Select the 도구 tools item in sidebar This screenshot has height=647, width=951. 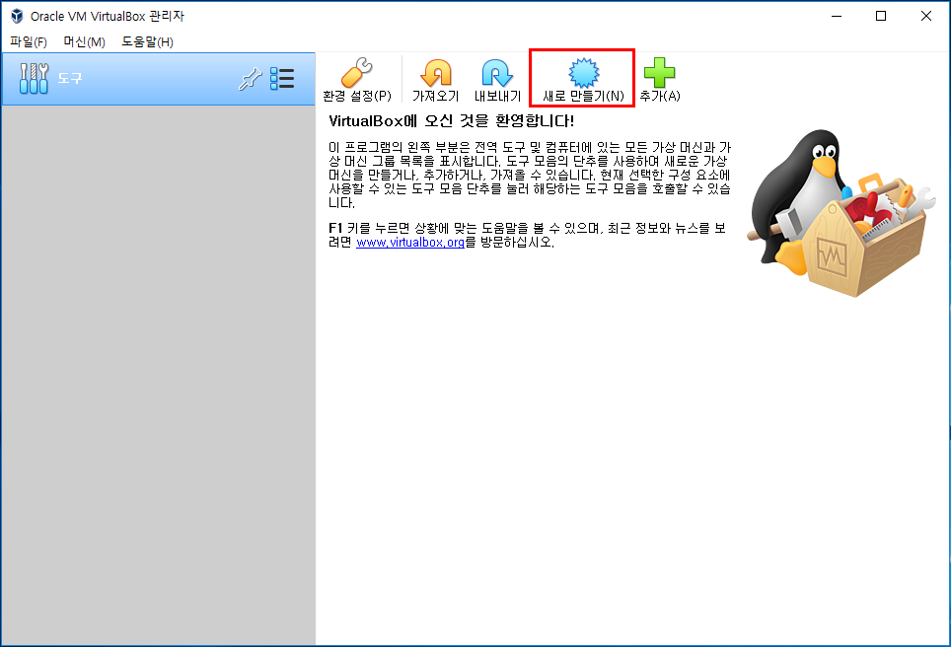pos(158,79)
